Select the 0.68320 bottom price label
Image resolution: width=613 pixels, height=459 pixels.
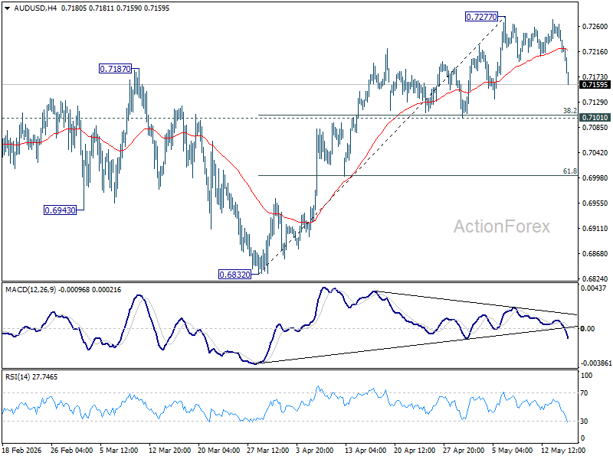pyautogui.click(x=234, y=275)
